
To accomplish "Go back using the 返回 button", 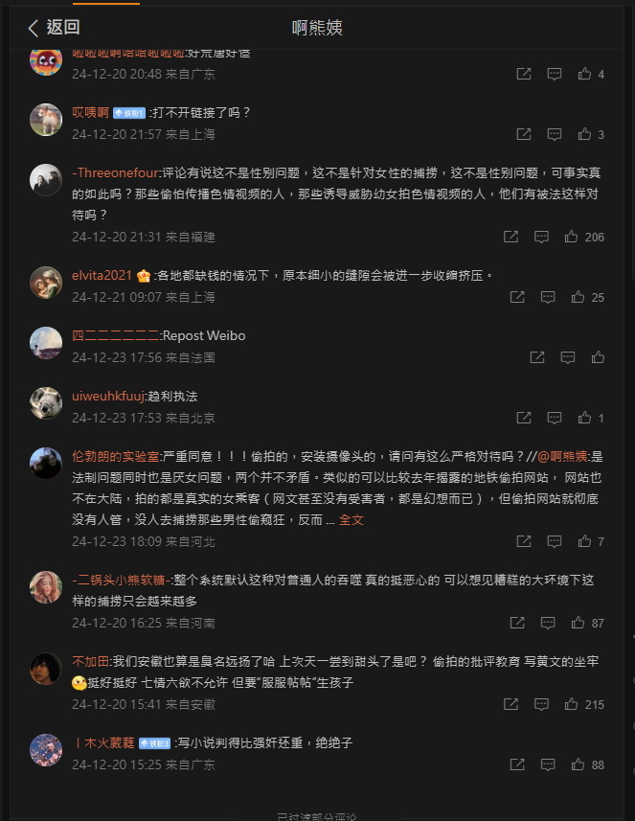I will tap(54, 27).
